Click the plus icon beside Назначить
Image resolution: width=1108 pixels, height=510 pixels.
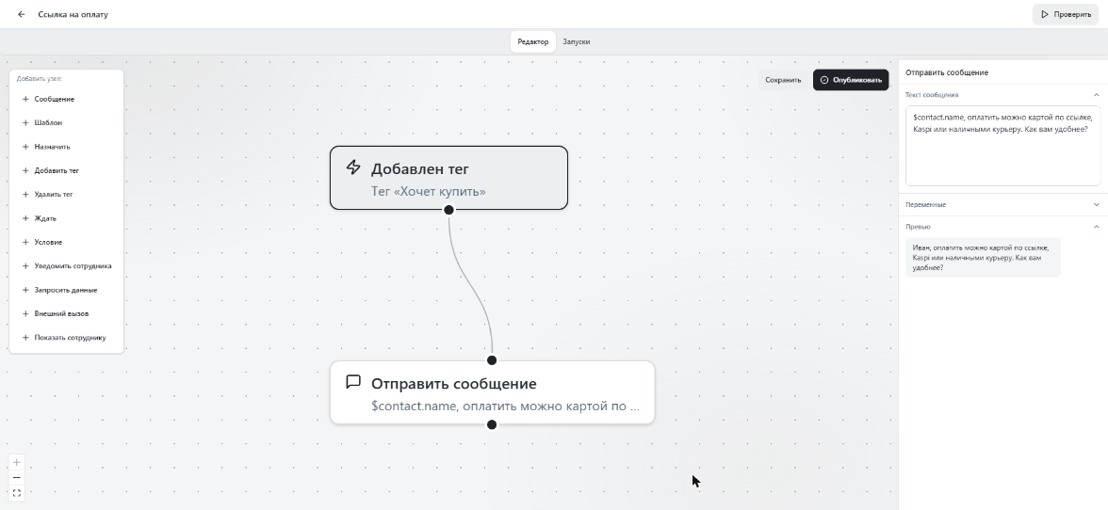pyautogui.click(x=25, y=147)
